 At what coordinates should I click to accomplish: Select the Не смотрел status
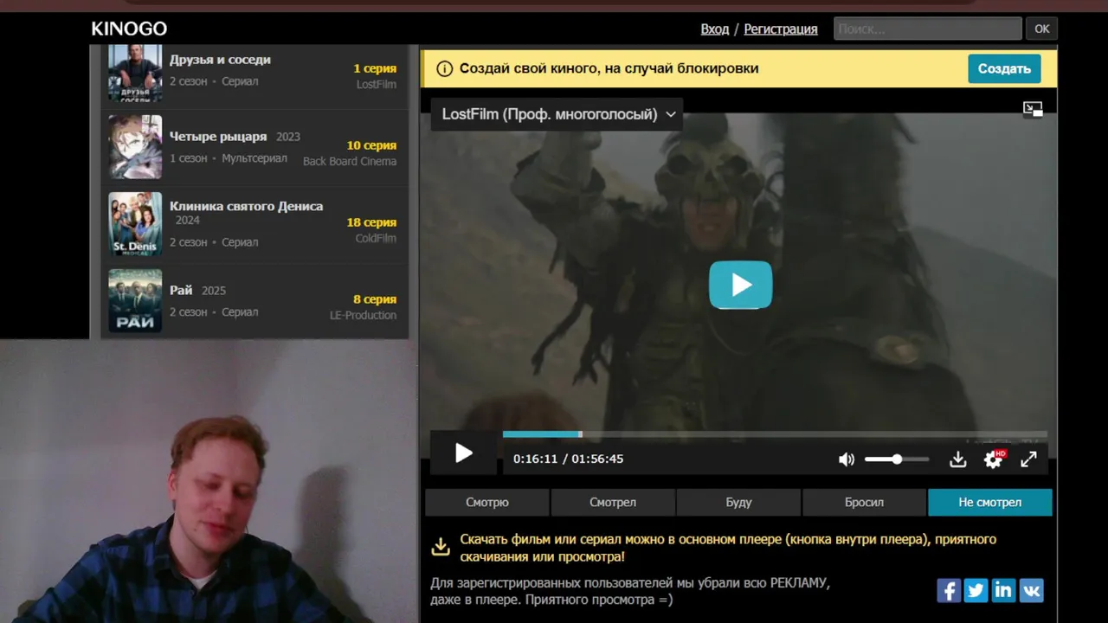990,502
